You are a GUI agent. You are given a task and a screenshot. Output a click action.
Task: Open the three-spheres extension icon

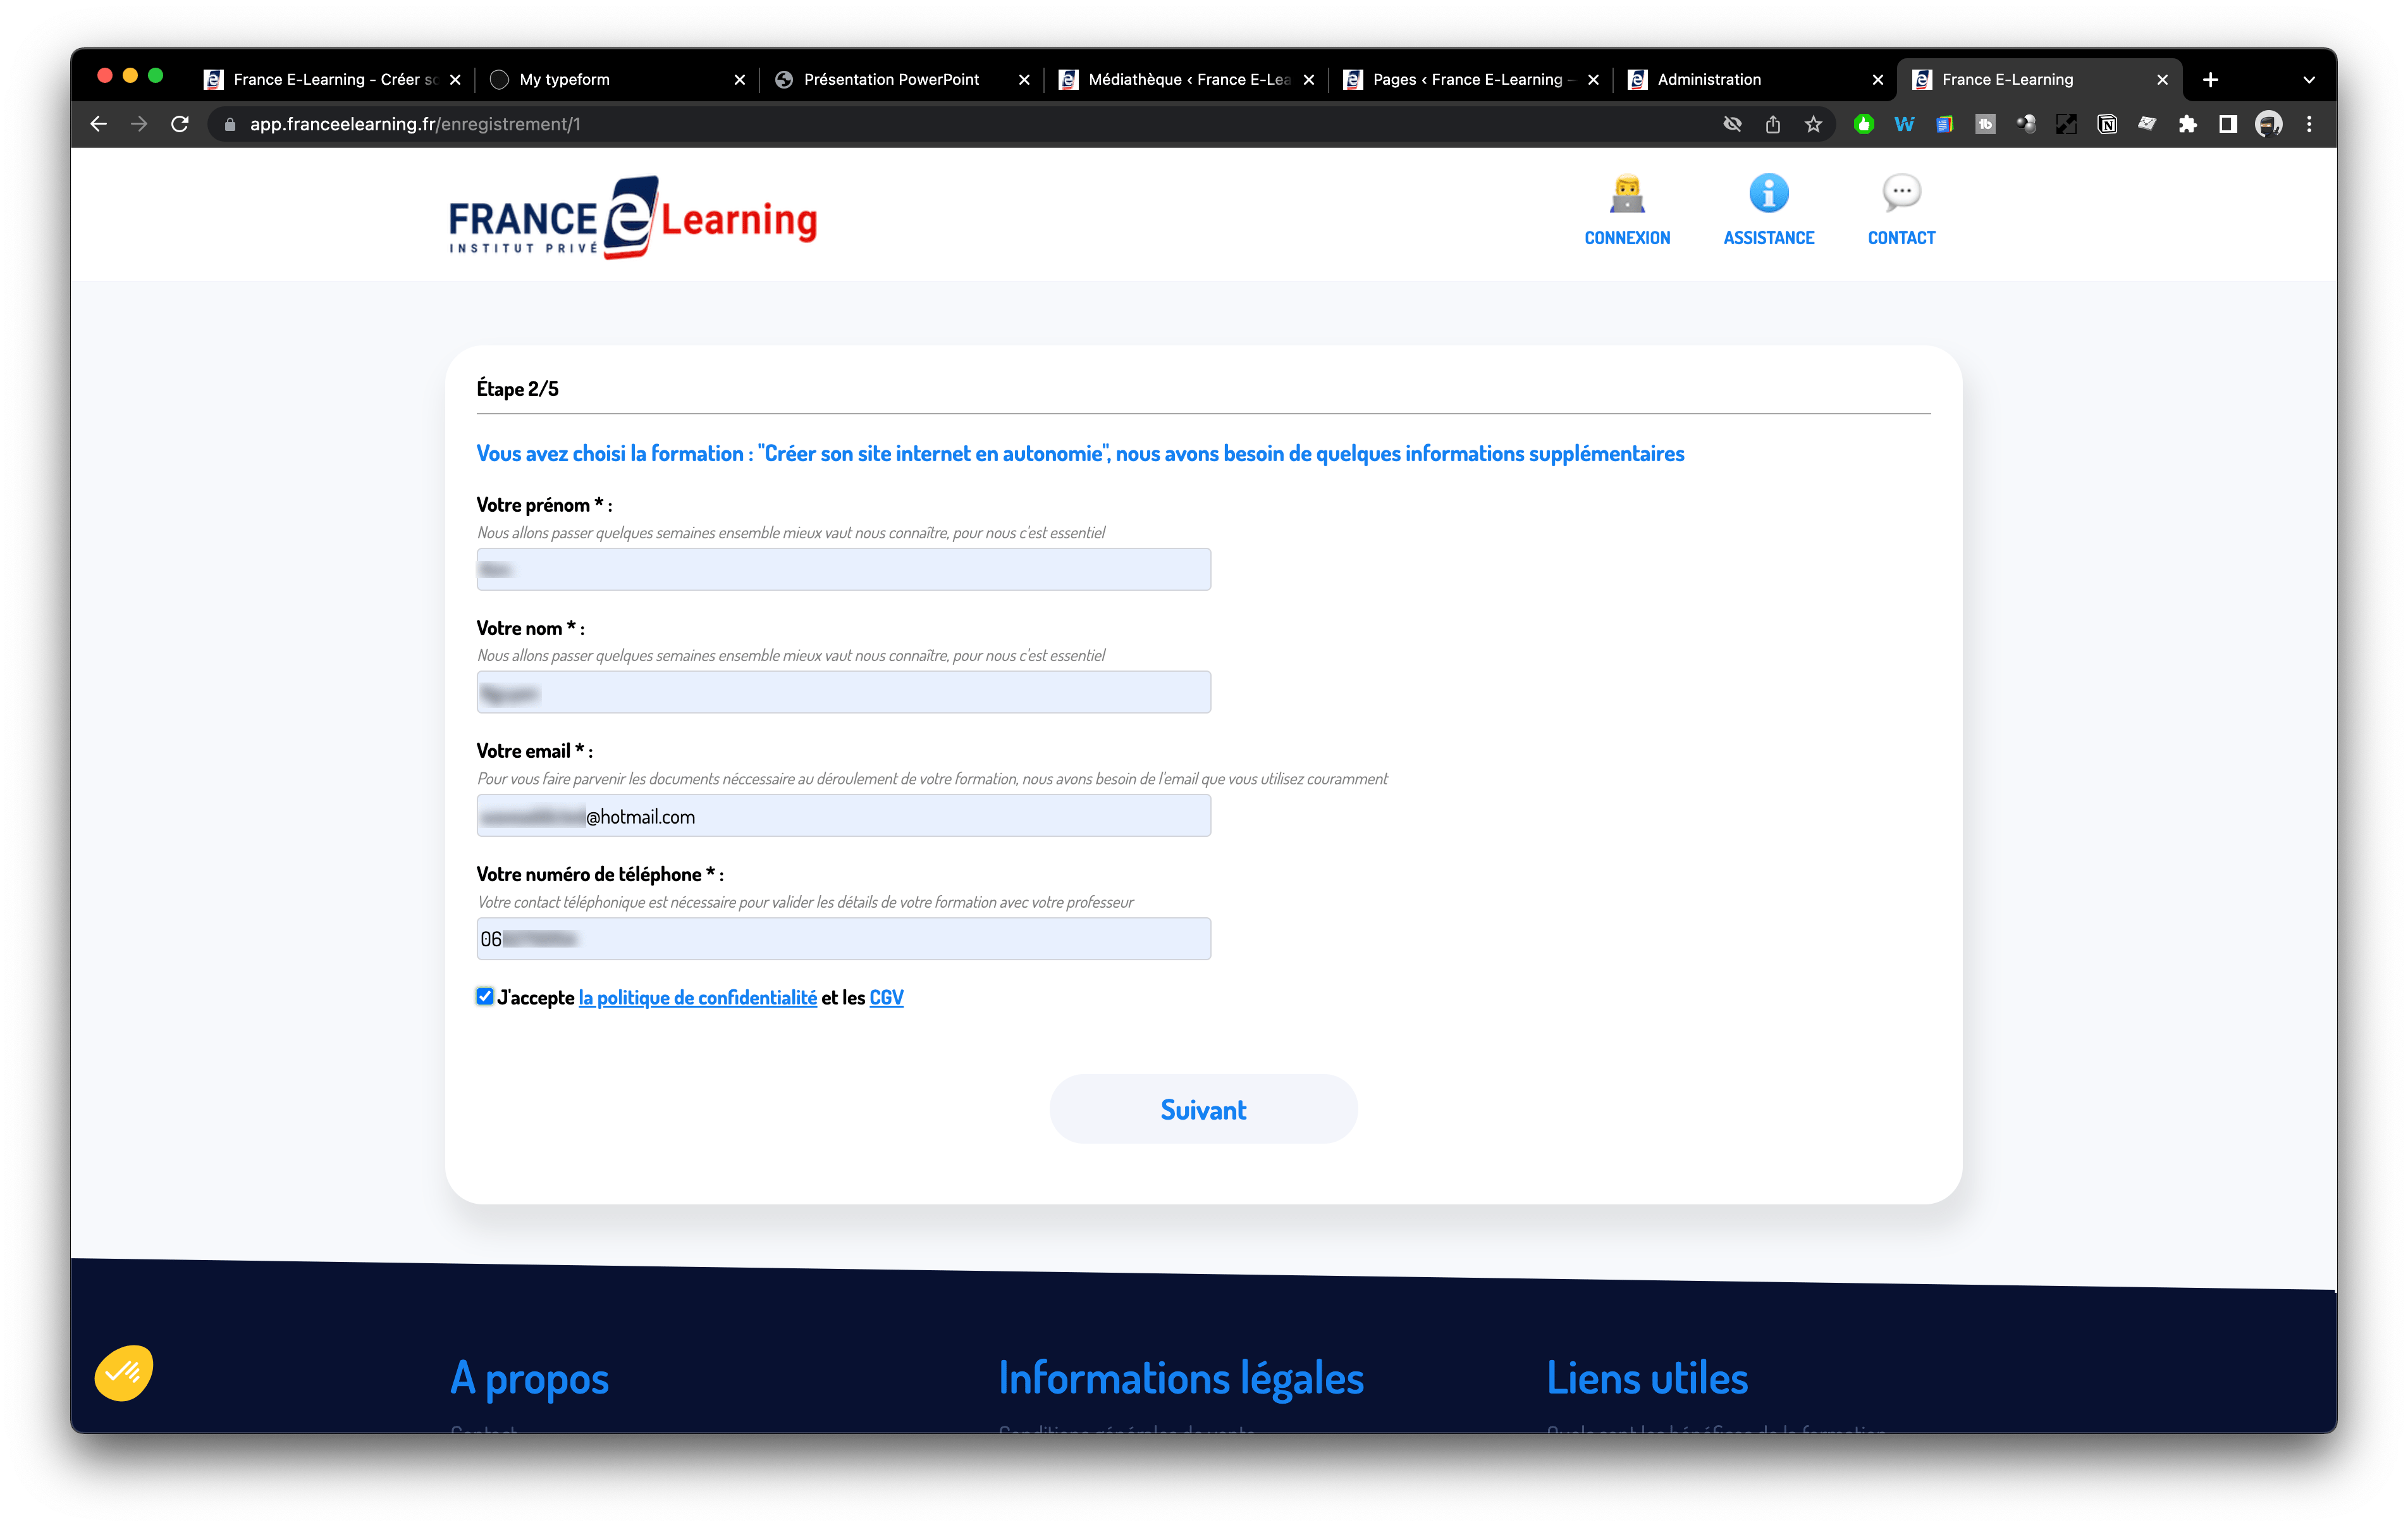[2026, 124]
